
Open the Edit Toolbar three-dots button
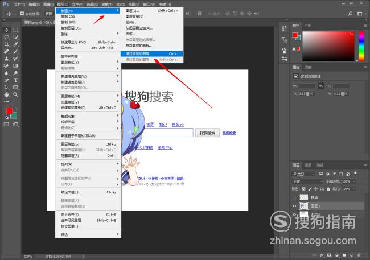(6, 102)
